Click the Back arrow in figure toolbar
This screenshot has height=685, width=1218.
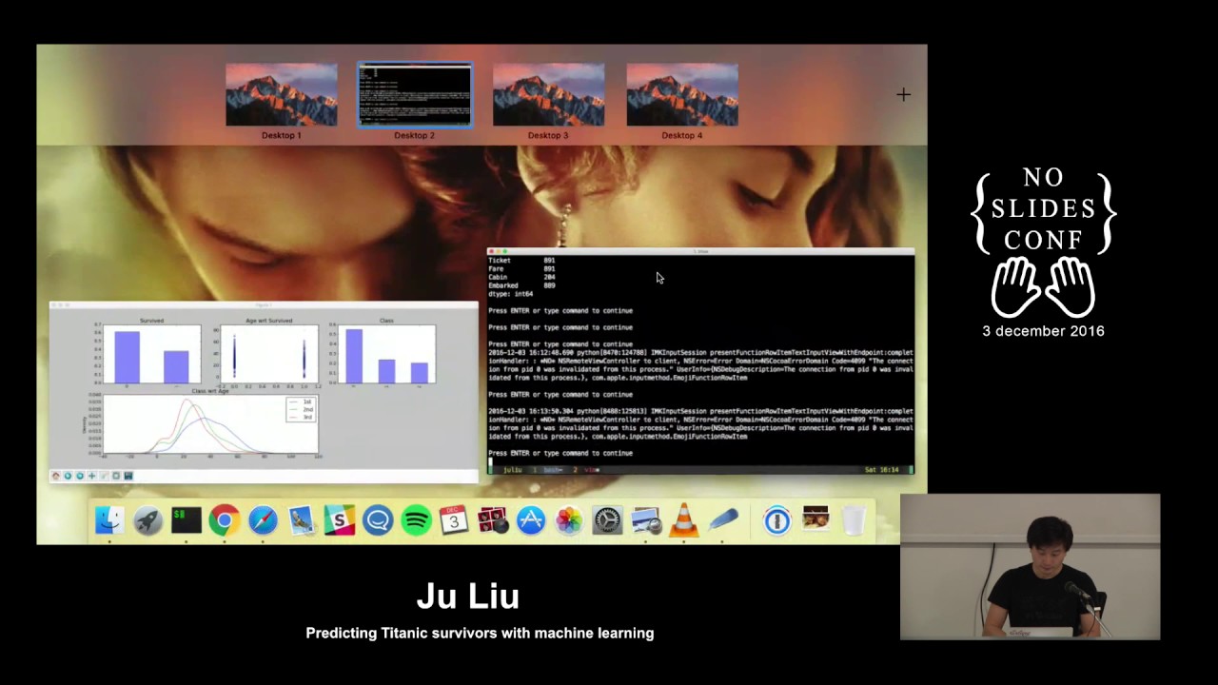click(x=68, y=476)
